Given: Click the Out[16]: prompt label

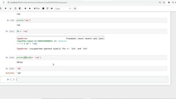Looking at the screenshot, I should point(10,73).
